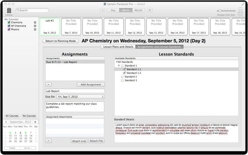Click the Today button under calendar
Viewport: 248px width, 155px height.
tap(12, 148)
